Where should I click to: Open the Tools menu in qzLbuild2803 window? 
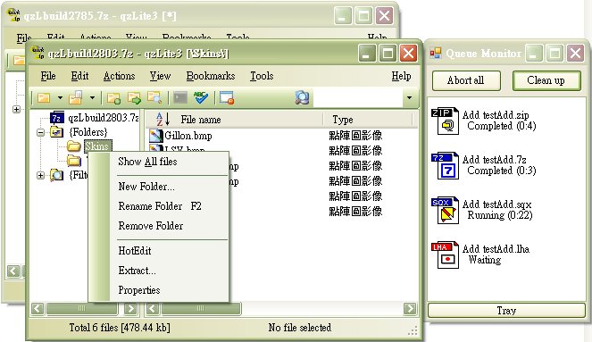[x=262, y=76]
